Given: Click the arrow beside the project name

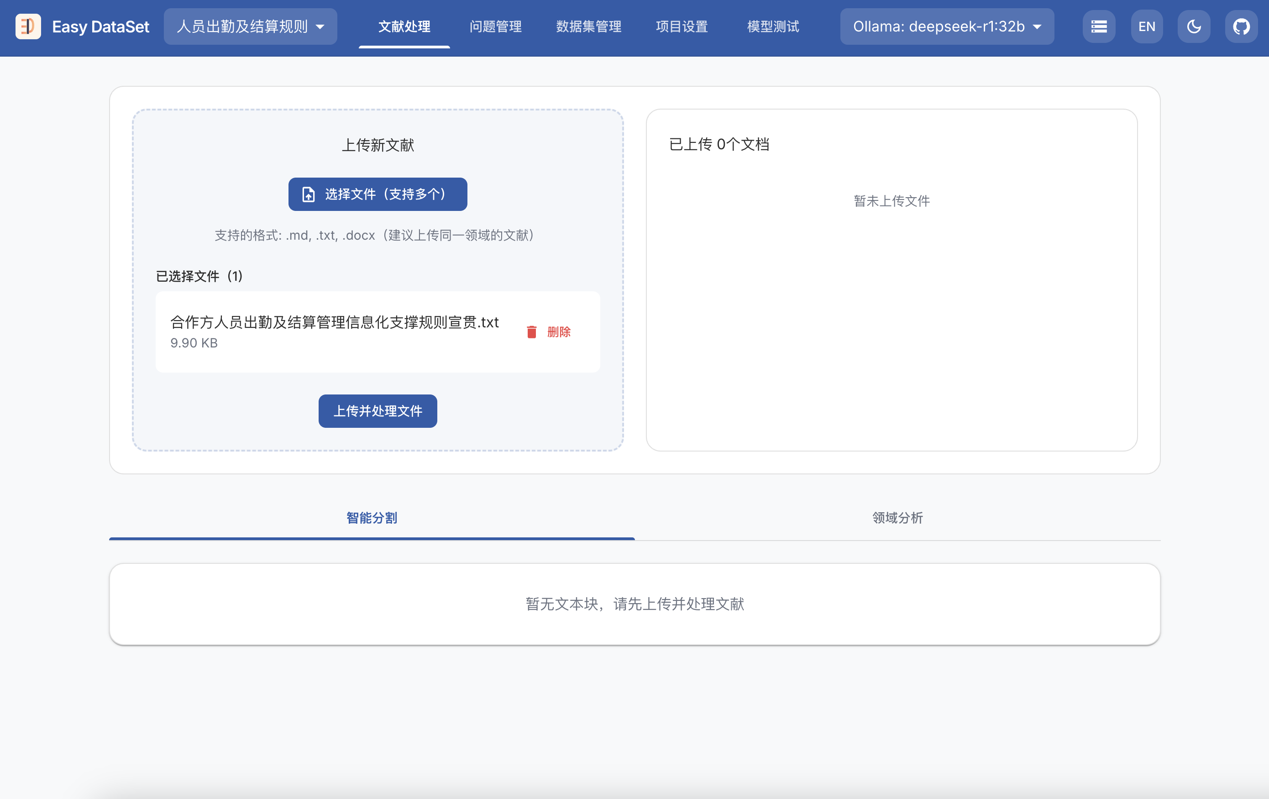Looking at the screenshot, I should click(320, 27).
